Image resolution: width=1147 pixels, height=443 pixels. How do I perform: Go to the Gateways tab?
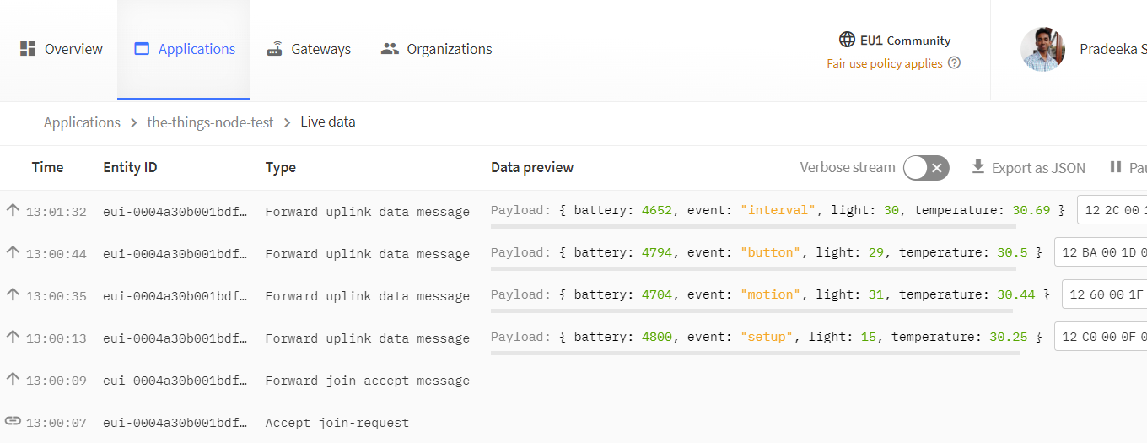pos(308,49)
